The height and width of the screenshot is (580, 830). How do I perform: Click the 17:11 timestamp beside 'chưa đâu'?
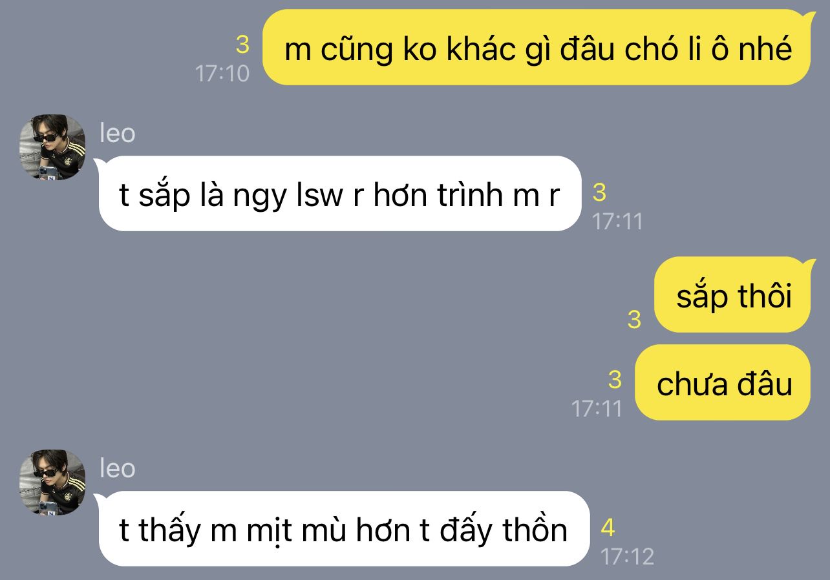pos(597,408)
